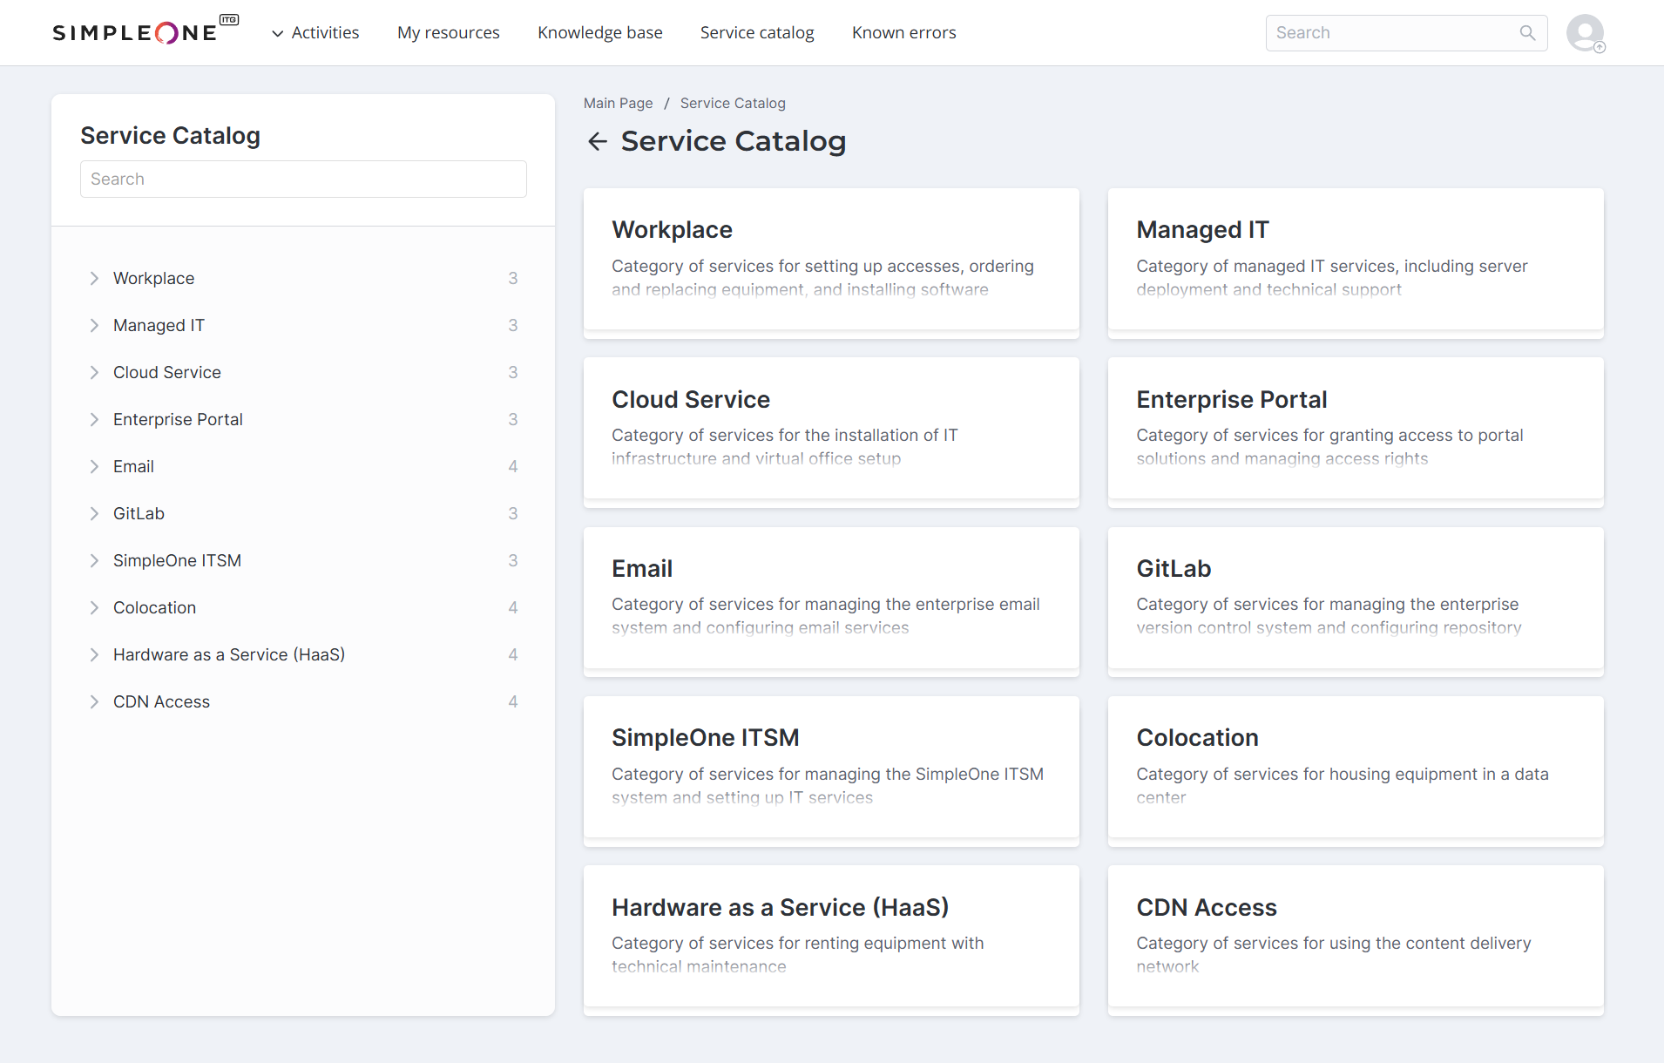This screenshot has width=1664, height=1063.
Task: Select GitLab in the sidebar tree
Action: tap(139, 513)
